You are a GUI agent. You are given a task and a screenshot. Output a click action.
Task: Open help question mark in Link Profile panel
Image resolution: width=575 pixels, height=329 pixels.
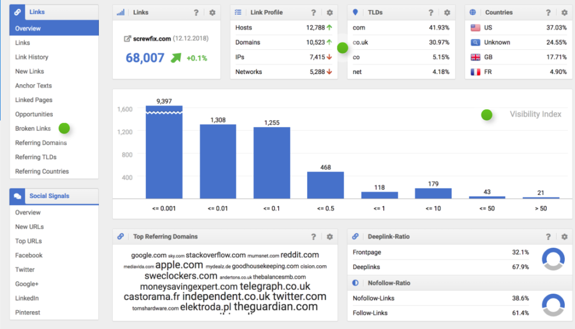click(314, 12)
